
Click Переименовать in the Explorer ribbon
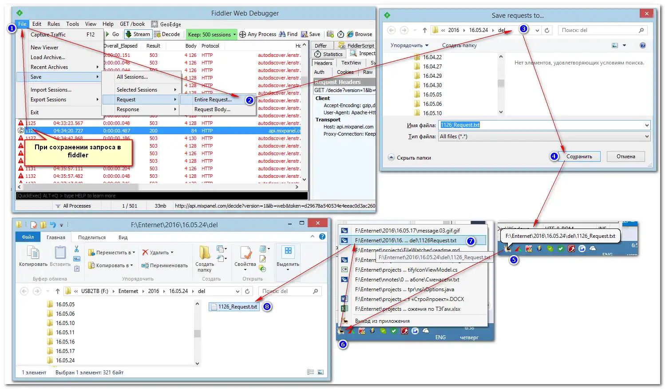(x=165, y=265)
